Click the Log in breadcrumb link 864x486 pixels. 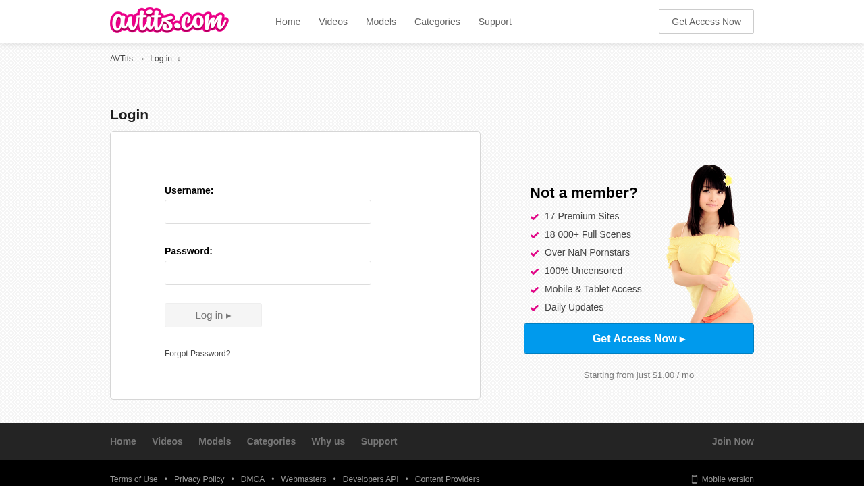pos(161,59)
